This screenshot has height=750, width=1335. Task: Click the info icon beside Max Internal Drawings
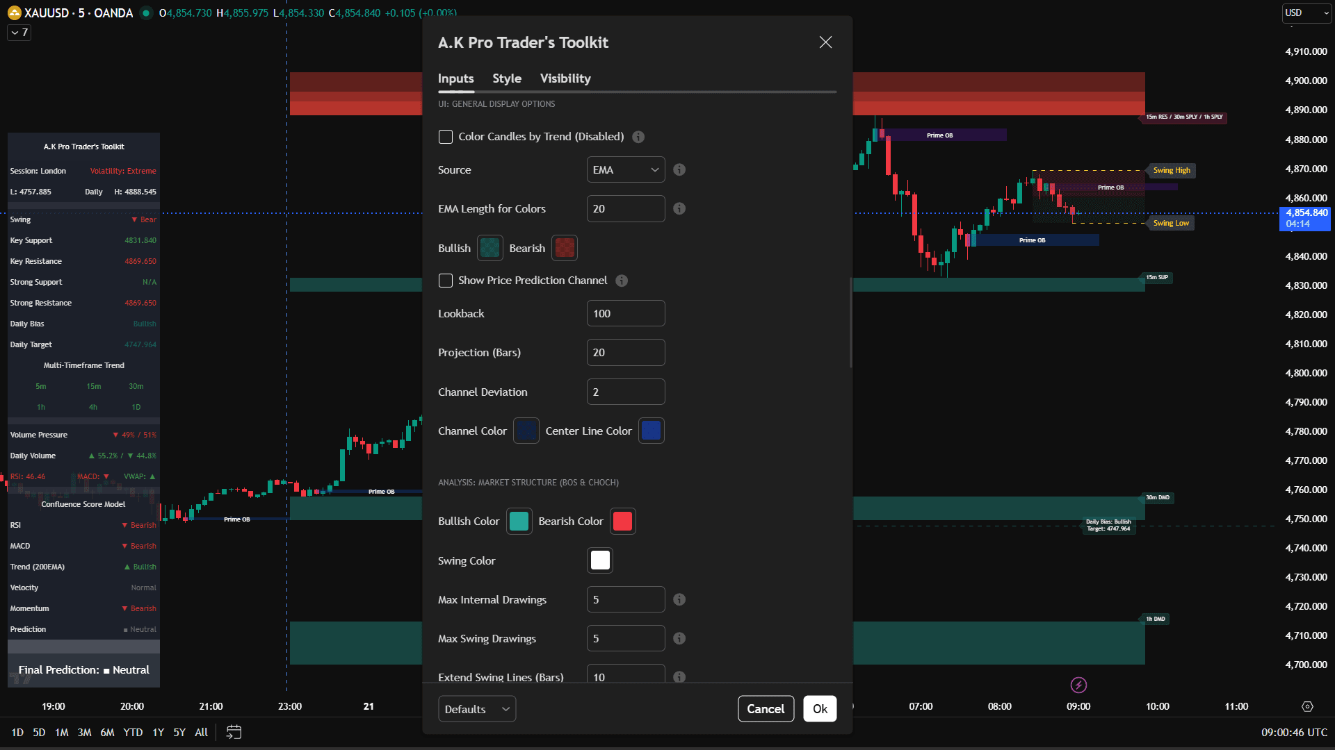[x=679, y=599]
